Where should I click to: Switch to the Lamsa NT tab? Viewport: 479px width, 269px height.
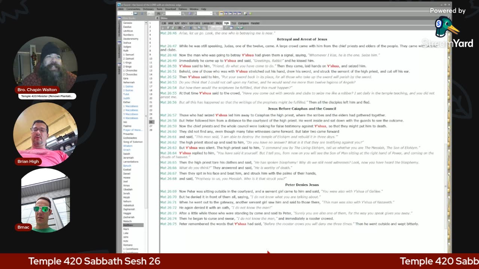pos(208,23)
